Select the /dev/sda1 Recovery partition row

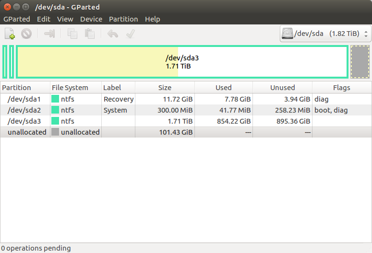point(186,99)
